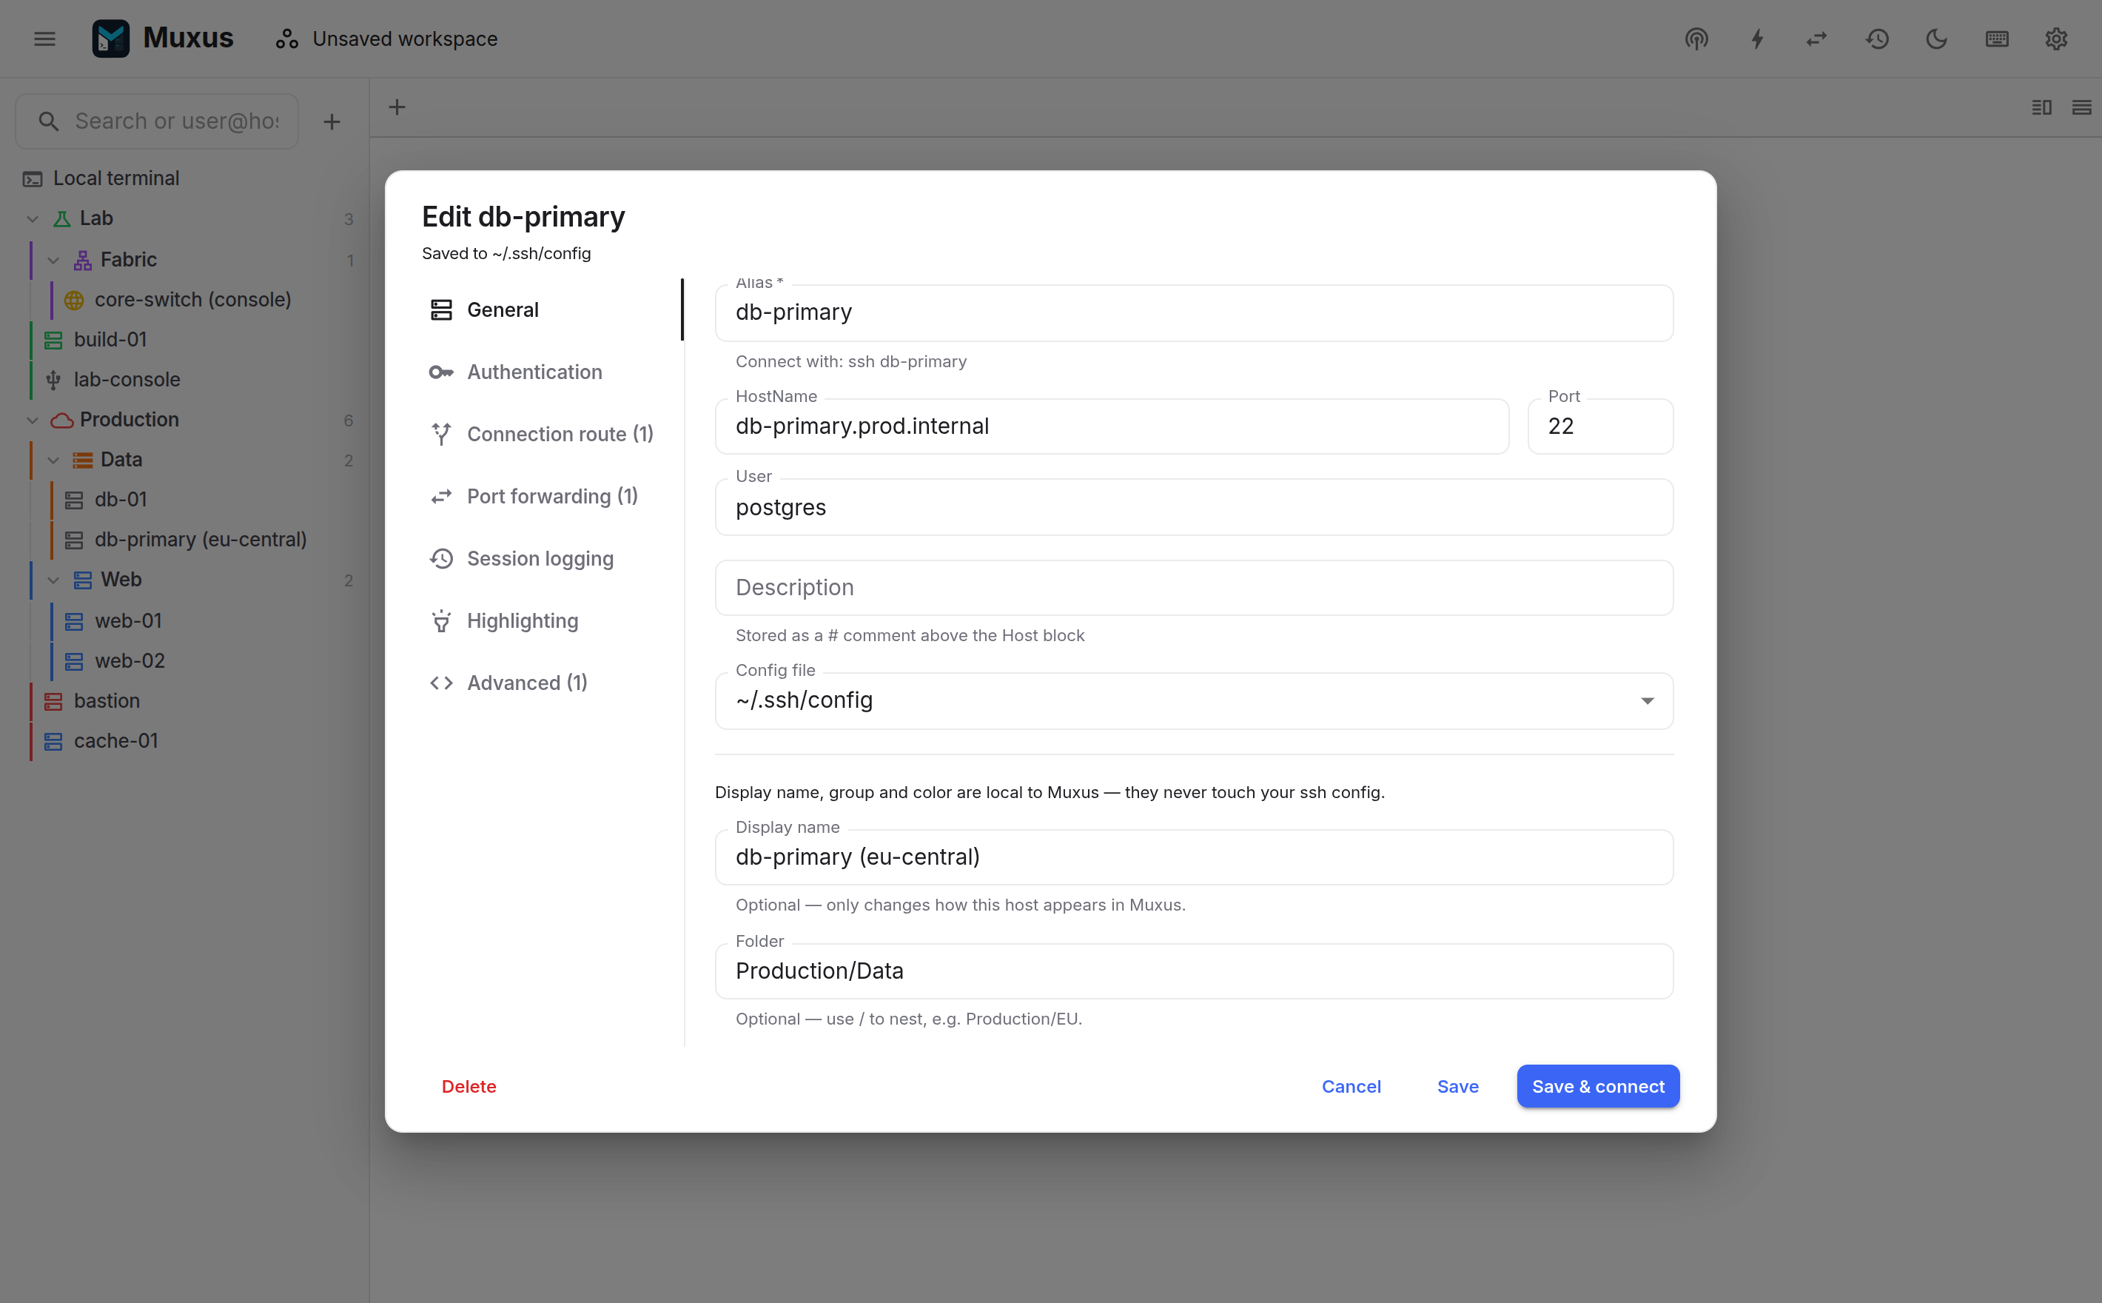Click the Alias field
The image size is (2102, 1303).
pos(1194,313)
